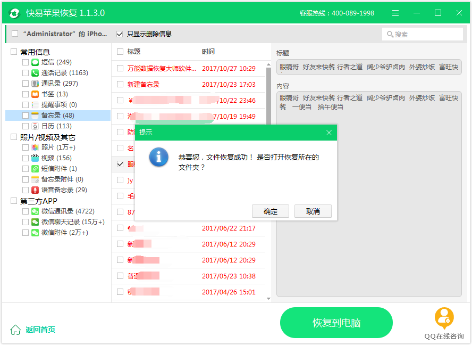
Task: Click the 内容 text area
Action: (x=369, y=194)
